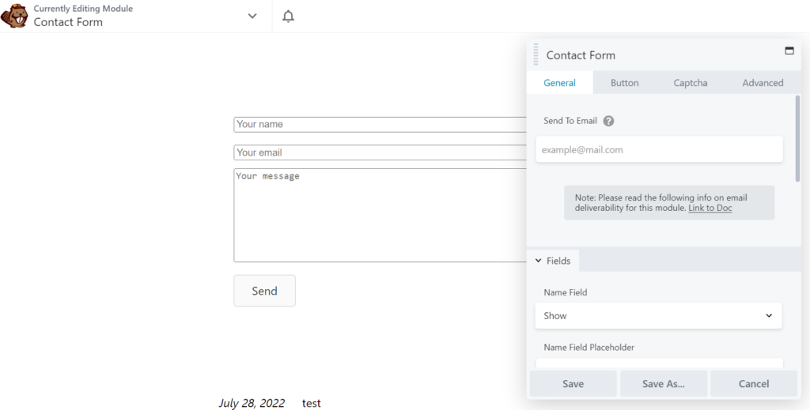This screenshot has height=410, width=810.
Task: Switch to the Button tab
Action: (625, 82)
